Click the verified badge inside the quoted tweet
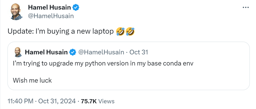This screenshot has width=256, height=109. pyautogui.click(x=72, y=52)
